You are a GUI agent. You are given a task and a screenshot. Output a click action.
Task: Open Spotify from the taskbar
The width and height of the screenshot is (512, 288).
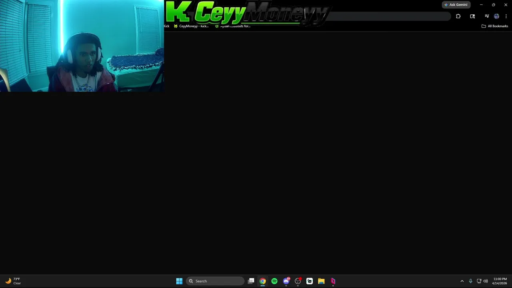pos(274,281)
